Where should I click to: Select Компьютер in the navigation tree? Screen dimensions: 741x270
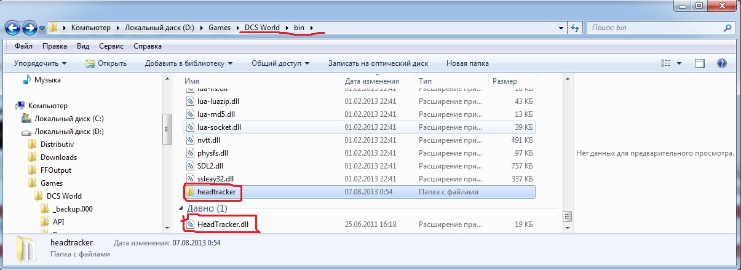(x=47, y=106)
